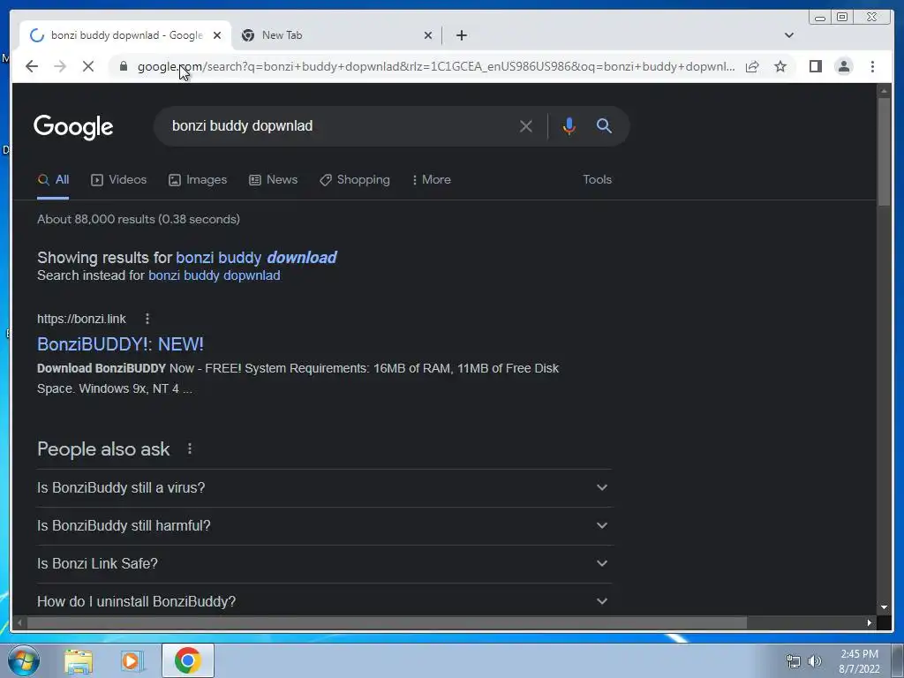Image resolution: width=904 pixels, height=678 pixels.
Task: Open the Windows Start menu
Action: coord(23,660)
